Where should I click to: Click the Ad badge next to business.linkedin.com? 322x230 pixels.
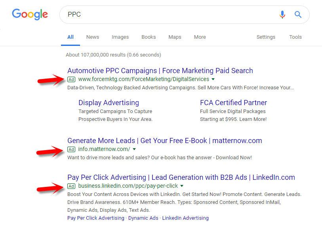(71, 186)
